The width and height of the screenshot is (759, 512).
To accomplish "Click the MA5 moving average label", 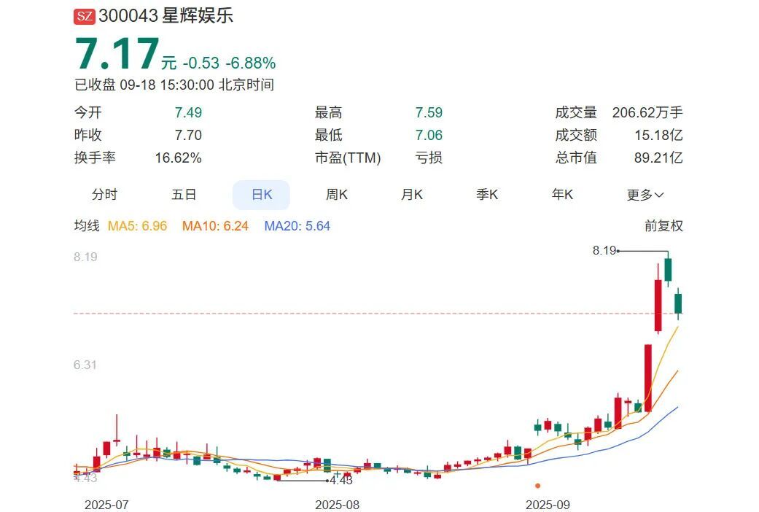I will pos(137,226).
